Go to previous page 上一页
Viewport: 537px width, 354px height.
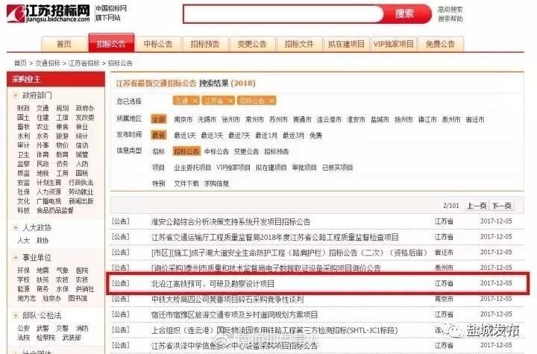point(477,206)
